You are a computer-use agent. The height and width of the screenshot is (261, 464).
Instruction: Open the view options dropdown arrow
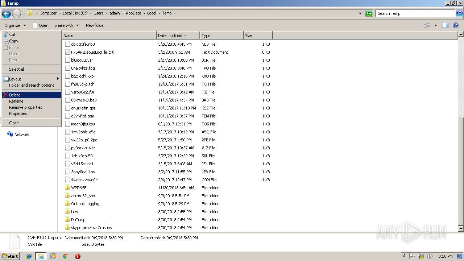click(x=436, y=25)
